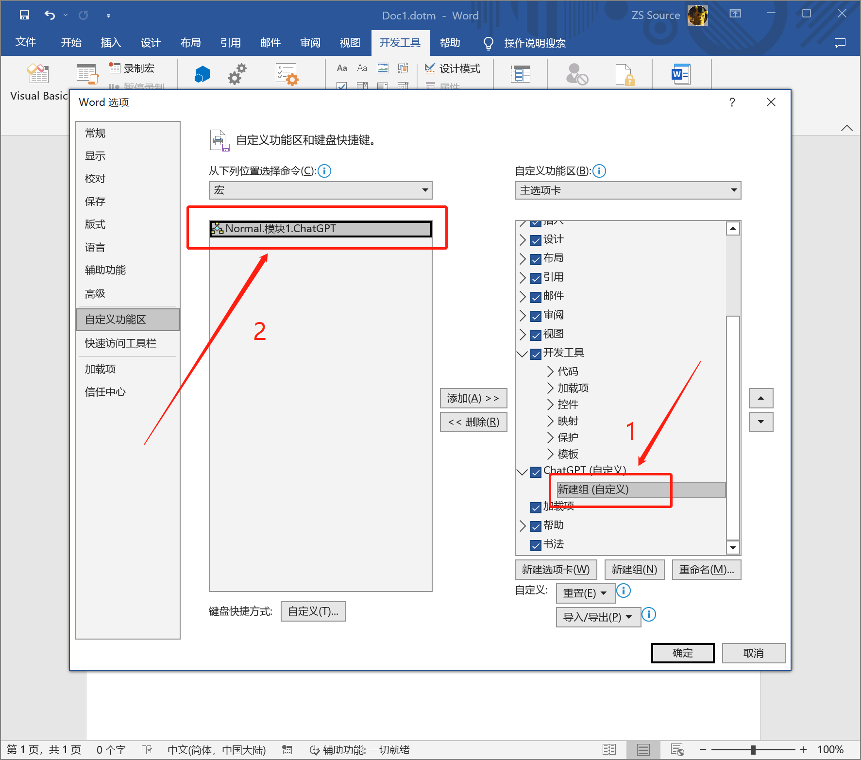Open the 主选项卡 ribbon dropdown
The image size is (861, 760).
pyautogui.click(x=627, y=190)
